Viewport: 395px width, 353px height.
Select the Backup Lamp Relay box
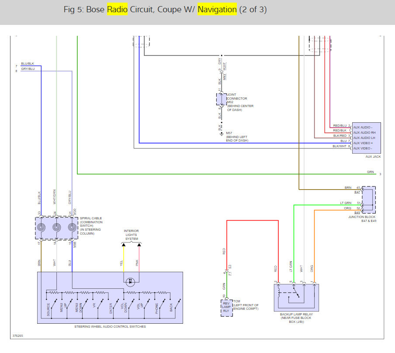coord(296,298)
